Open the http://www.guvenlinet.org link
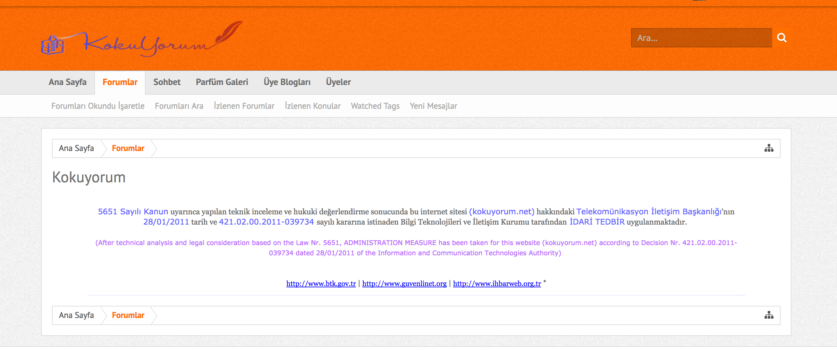This screenshot has height=350, width=837. [404, 283]
